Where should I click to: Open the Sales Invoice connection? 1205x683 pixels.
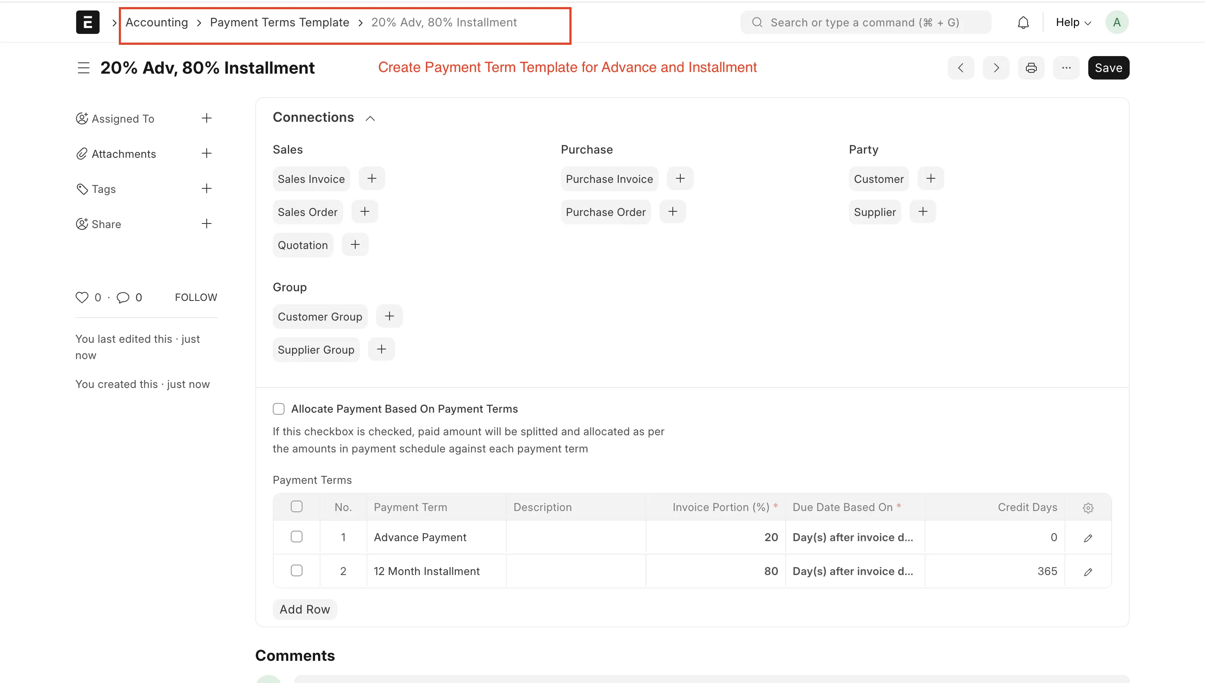coord(311,179)
